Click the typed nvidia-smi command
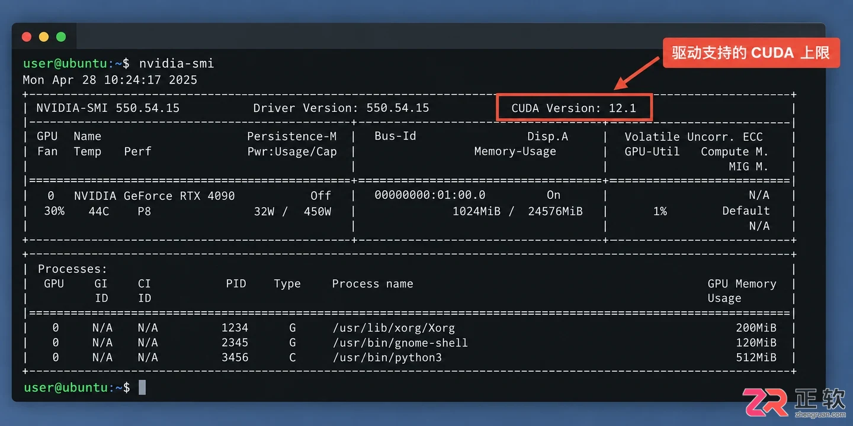853x426 pixels. [x=177, y=63]
